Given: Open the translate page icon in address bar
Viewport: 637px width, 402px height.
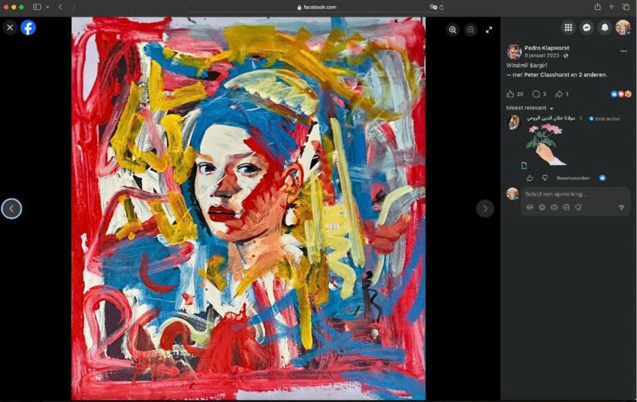Looking at the screenshot, I should coord(433,7).
